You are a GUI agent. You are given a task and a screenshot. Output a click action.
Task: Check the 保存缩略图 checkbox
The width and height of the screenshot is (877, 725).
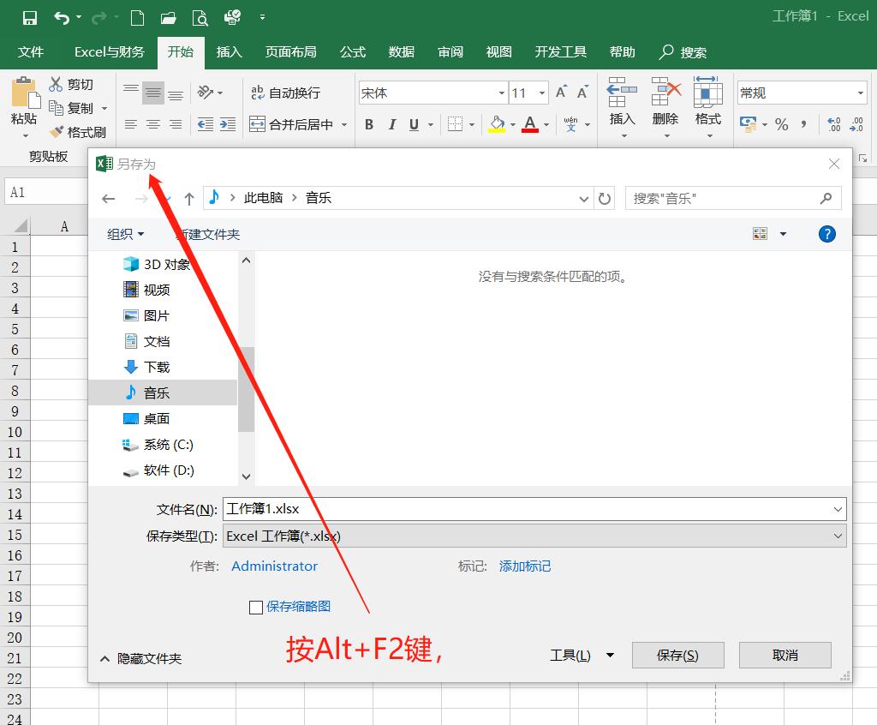coord(255,607)
